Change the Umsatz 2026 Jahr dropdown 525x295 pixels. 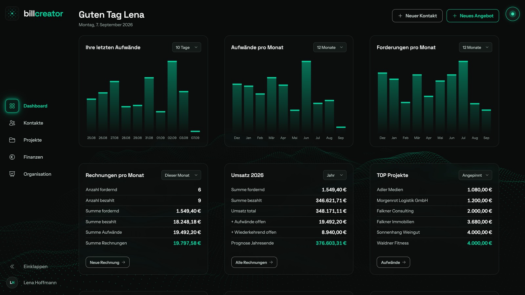click(x=335, y=175)
